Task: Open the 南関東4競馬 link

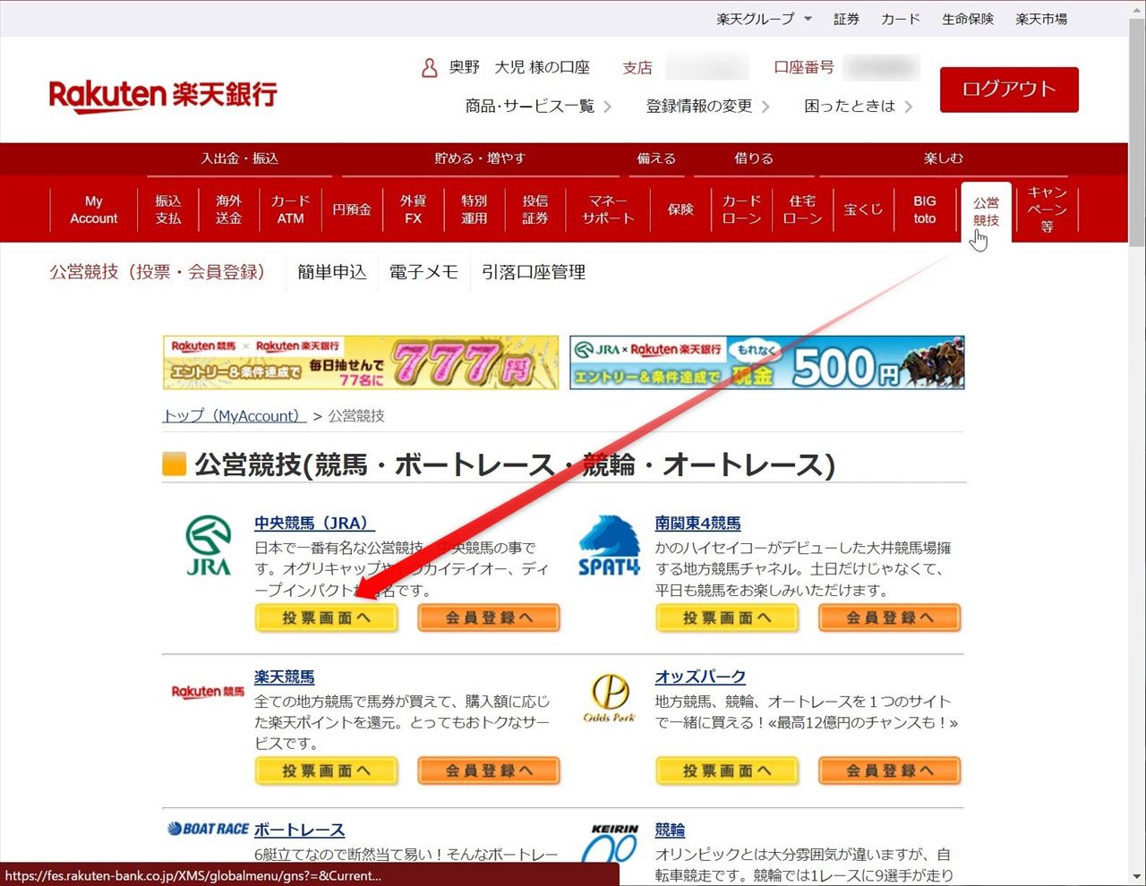Action: pos(698,524)
